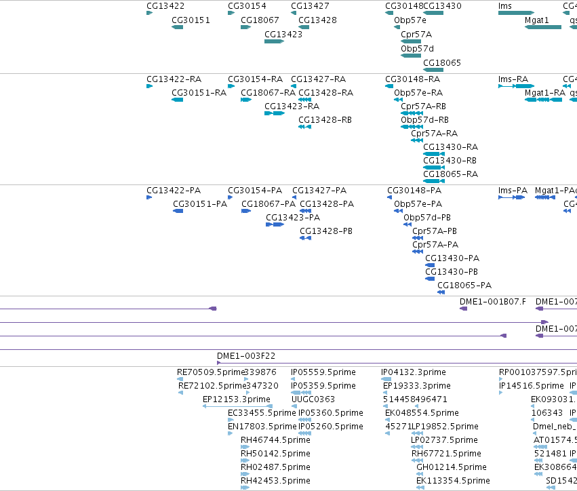
Task: Select protein CG30151-PA label
Action: pyautogui.click(x=200, y=204)
